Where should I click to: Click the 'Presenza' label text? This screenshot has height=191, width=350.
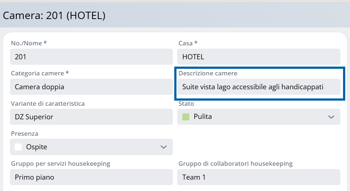(25, 134)
